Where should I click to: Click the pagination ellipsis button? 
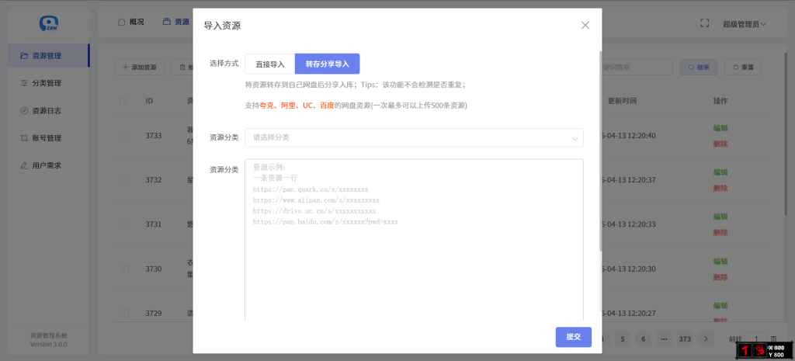pos(664,338)
